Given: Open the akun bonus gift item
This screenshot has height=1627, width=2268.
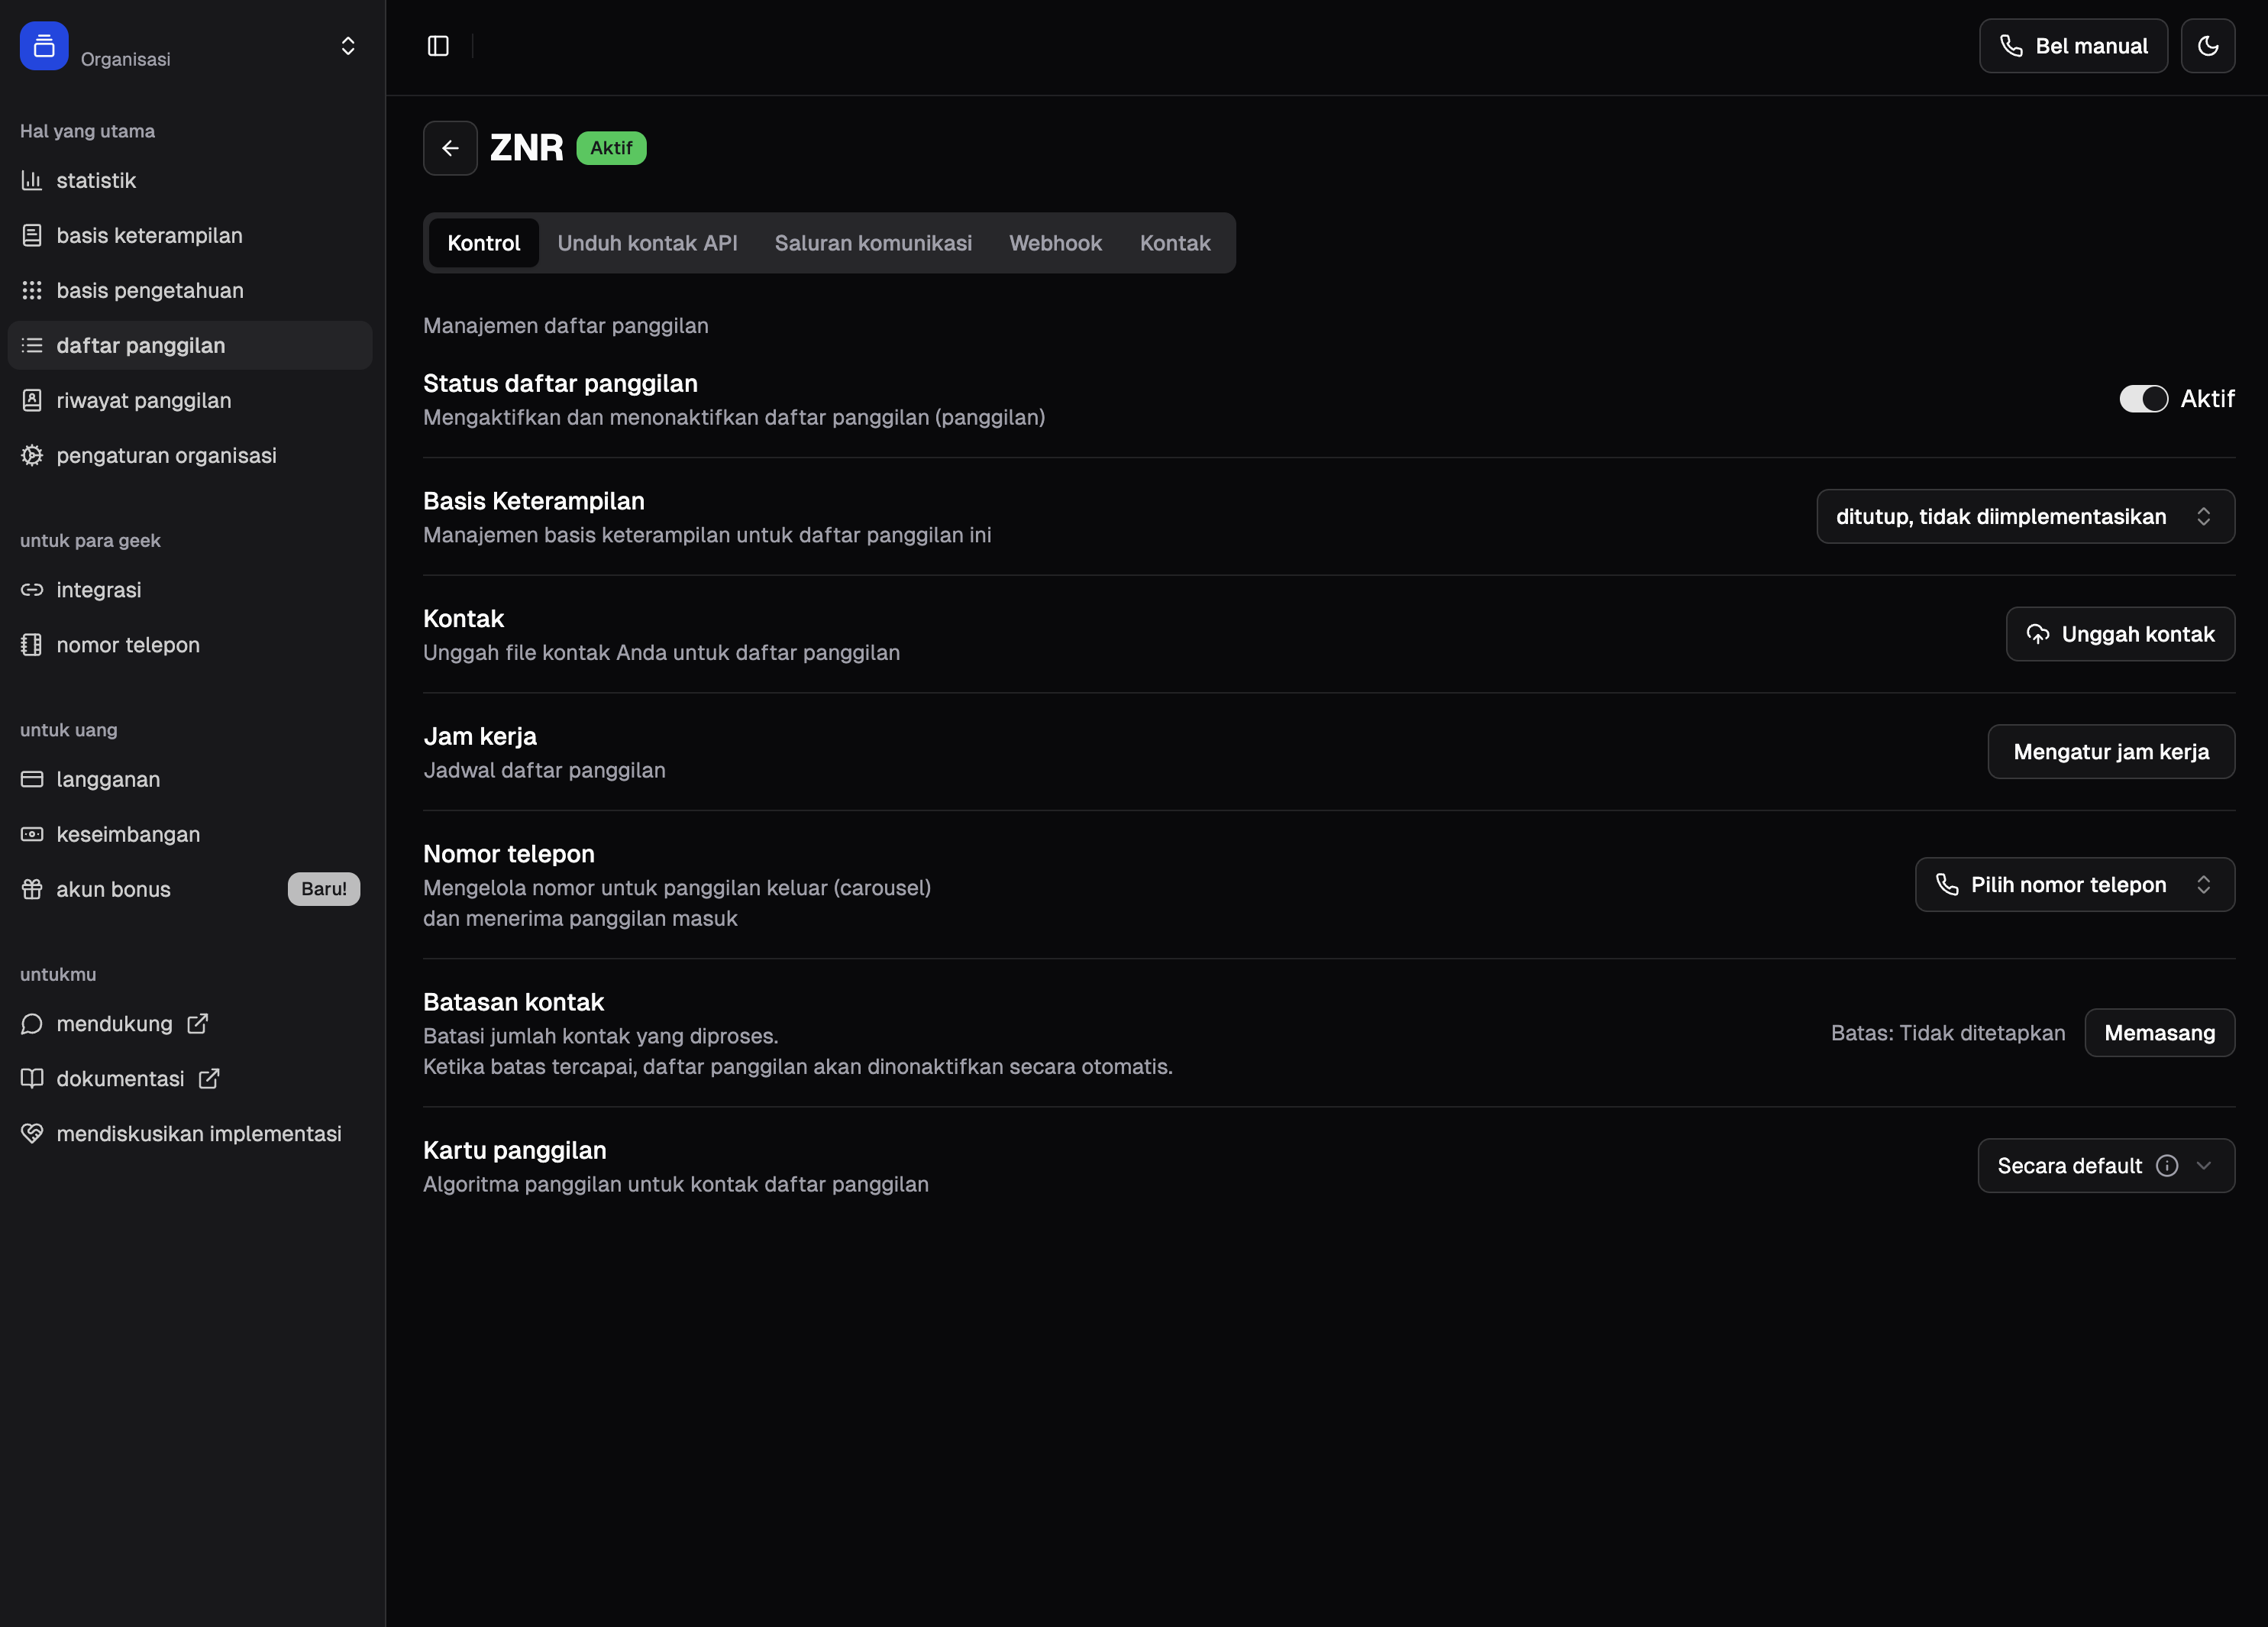Looking at the screenshot, I should 113,889.
